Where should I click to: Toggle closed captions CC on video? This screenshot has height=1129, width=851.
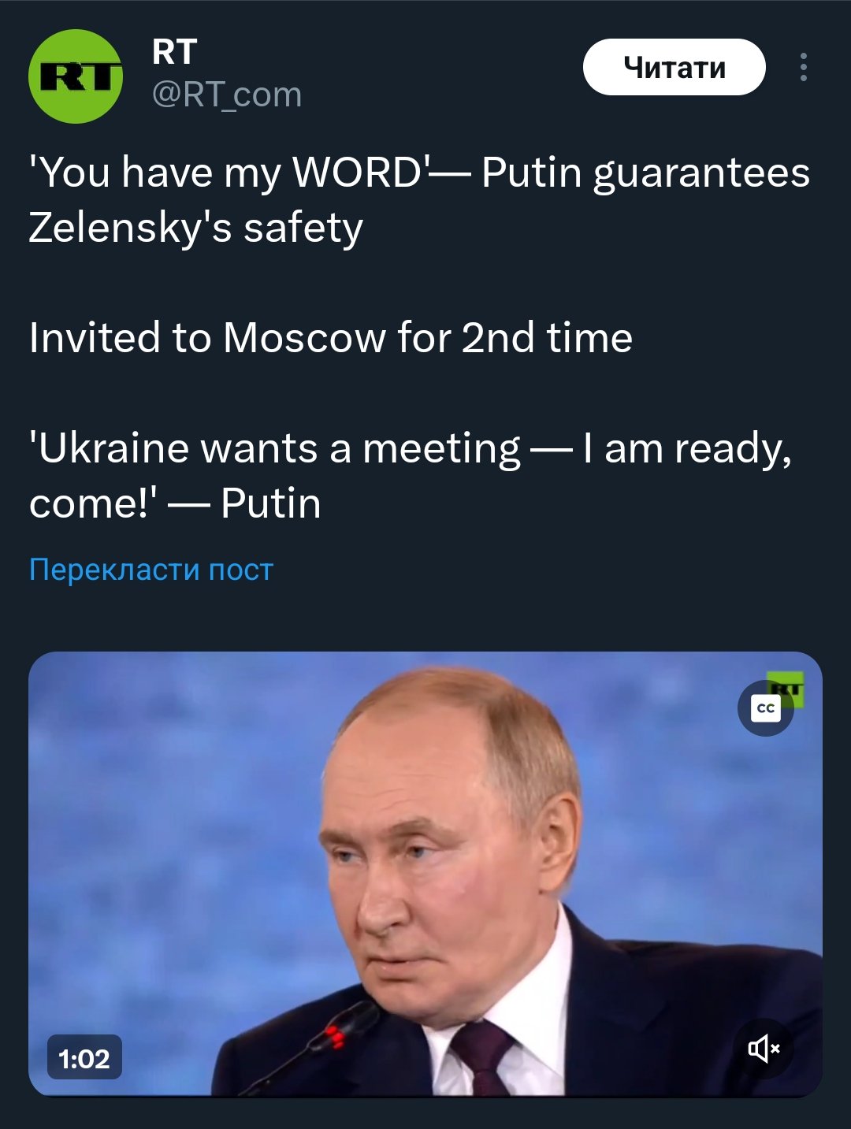point(765,708)
